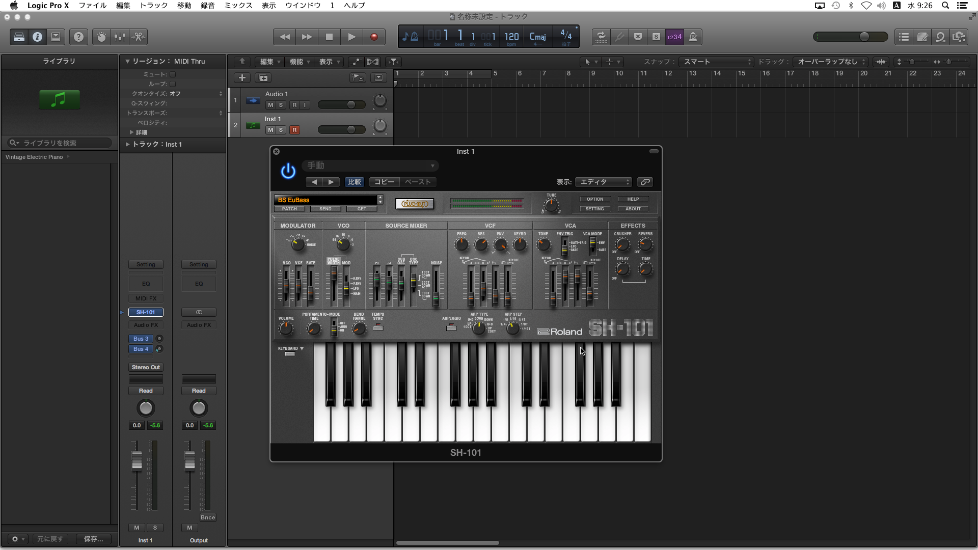
Task: Toggle the Inspector info icon
Action: pos(37,37)
